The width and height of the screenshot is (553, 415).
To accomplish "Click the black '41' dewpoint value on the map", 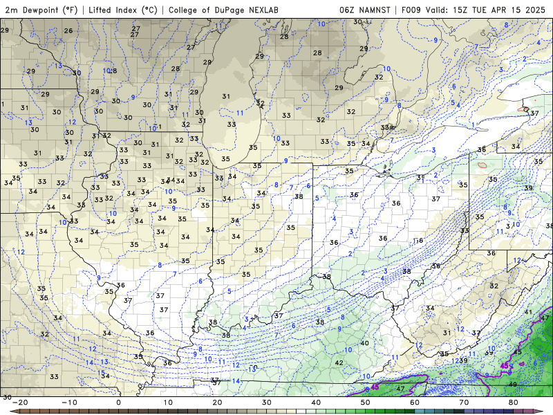I will [x=528, y=312].
